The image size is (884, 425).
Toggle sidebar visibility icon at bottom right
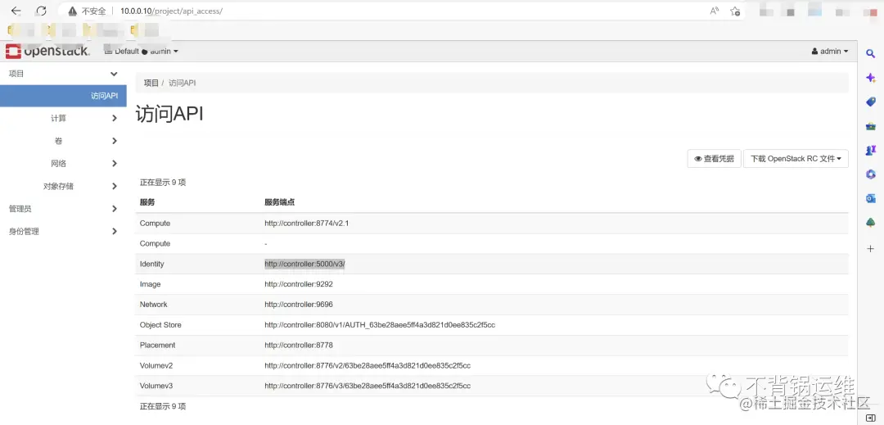pyautogui.click(x=870, y=418)
